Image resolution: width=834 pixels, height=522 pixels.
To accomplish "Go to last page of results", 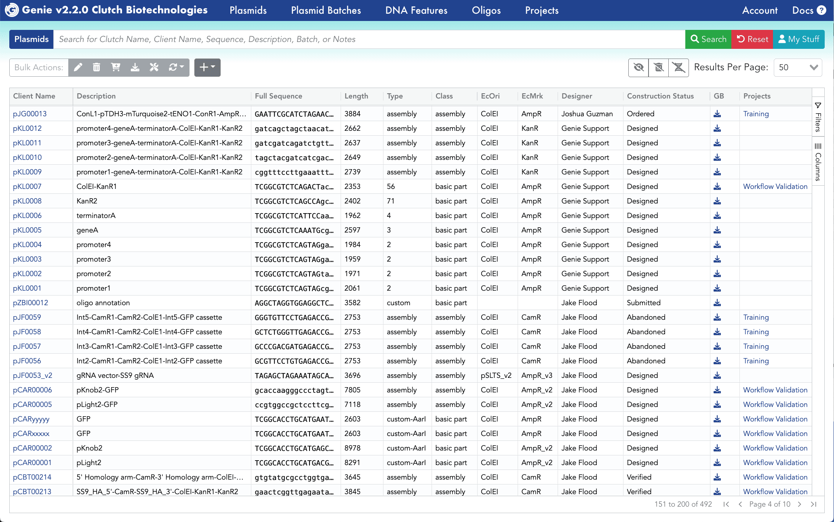I will pyautogui.click(x=814, y=504).
